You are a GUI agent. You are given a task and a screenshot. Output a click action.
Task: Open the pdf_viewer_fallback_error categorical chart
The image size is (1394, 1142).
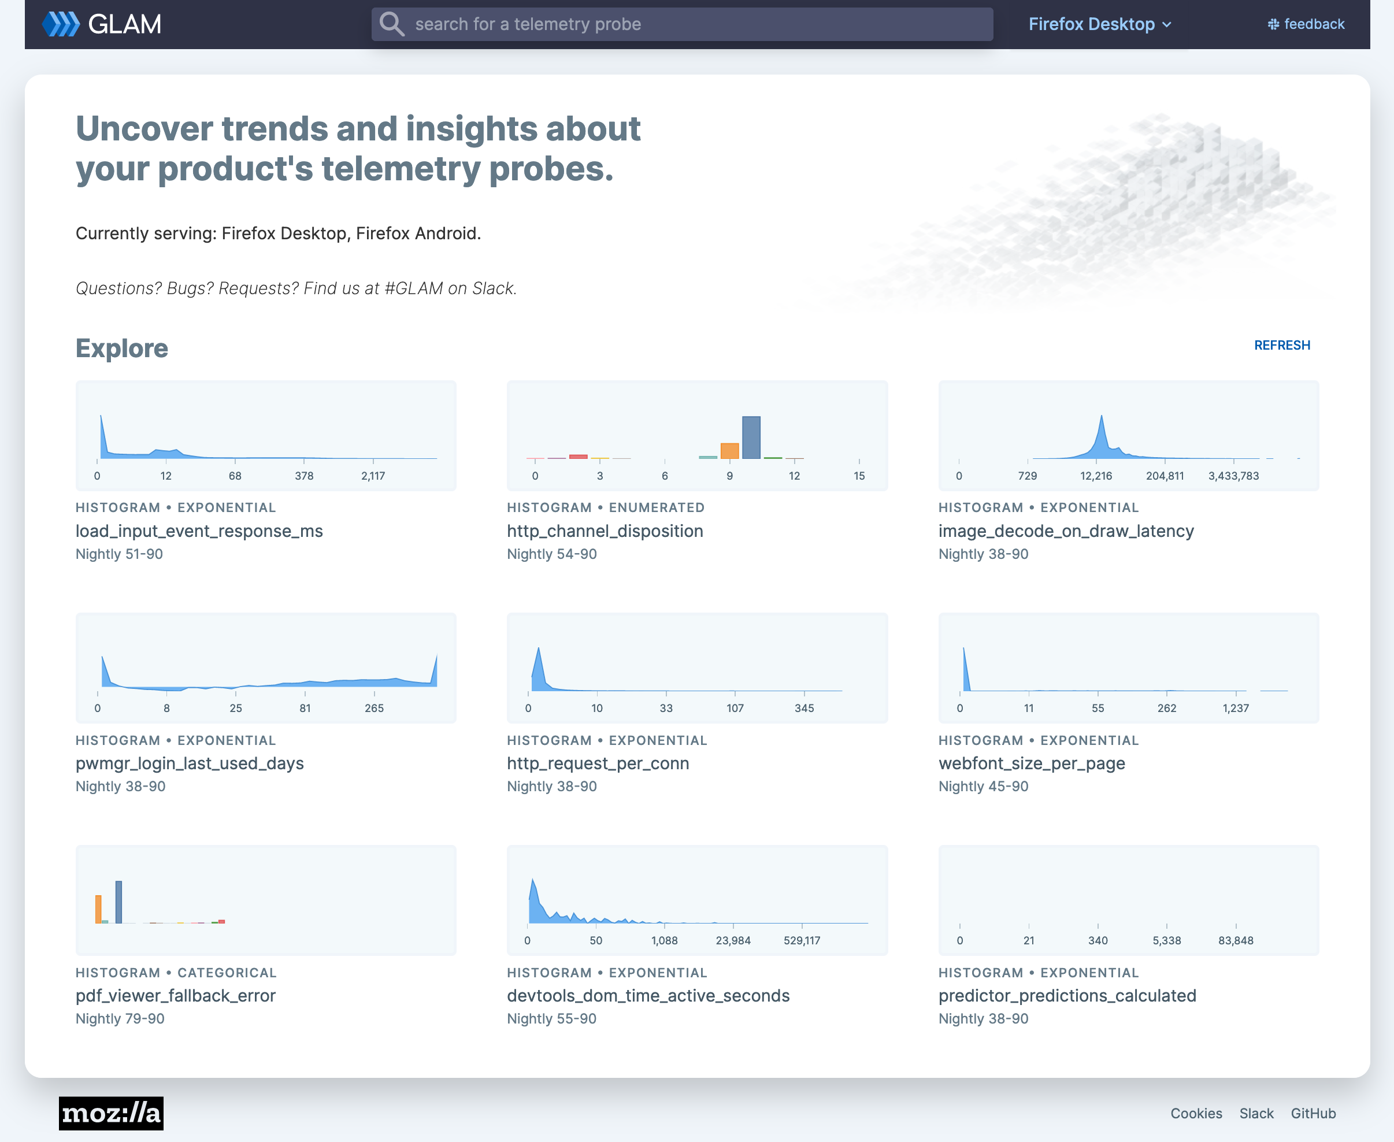point(266,900)
